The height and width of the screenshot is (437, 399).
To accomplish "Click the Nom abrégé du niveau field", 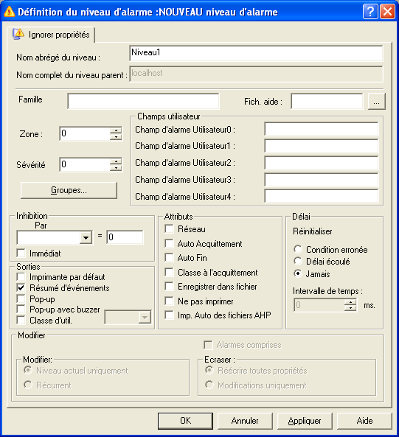I will click(x=256, y=53).
